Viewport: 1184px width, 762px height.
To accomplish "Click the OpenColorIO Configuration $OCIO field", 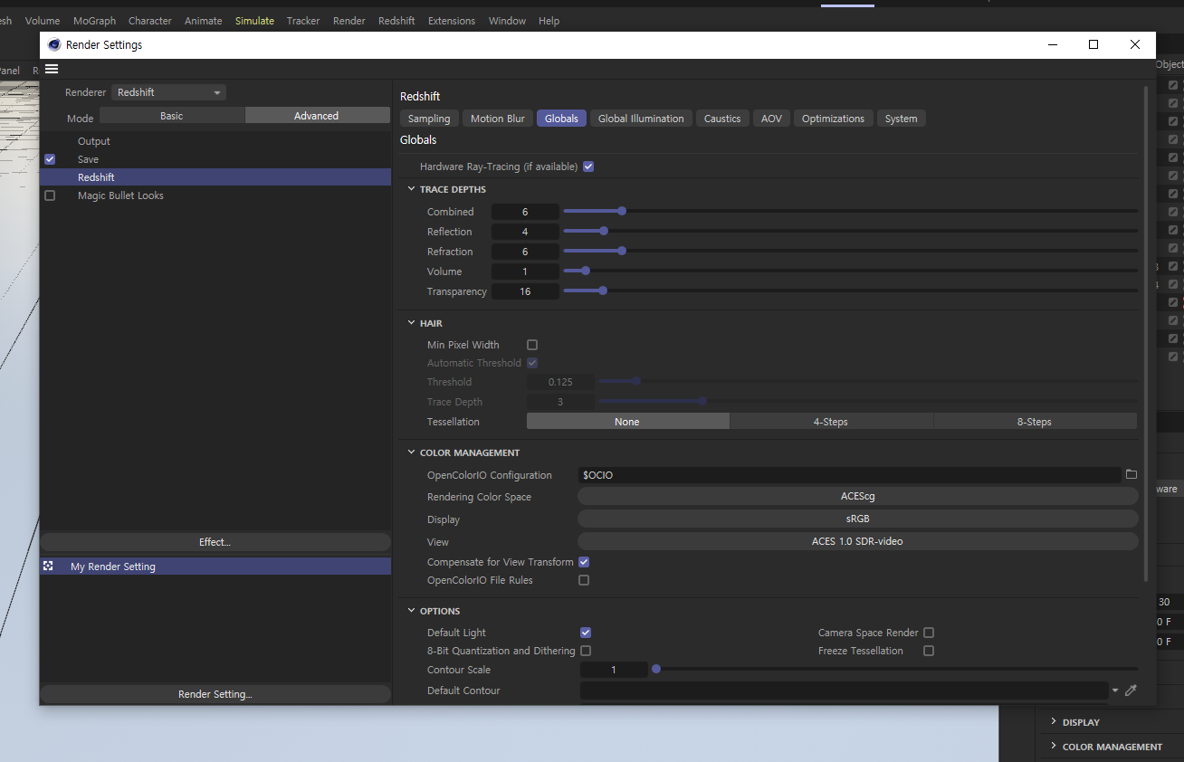I will pyautogui.click(x=849, y=474).
